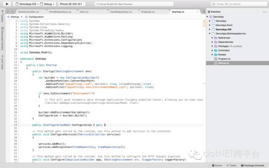Screen dimensions: 269x168
Task: Expand the Dependencies folder arrow
Action: click(x=212, y=42)
